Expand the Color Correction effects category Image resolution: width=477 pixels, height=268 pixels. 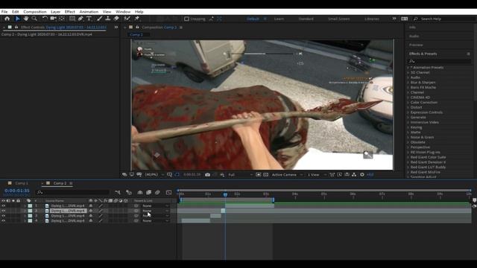click(408, 103)
